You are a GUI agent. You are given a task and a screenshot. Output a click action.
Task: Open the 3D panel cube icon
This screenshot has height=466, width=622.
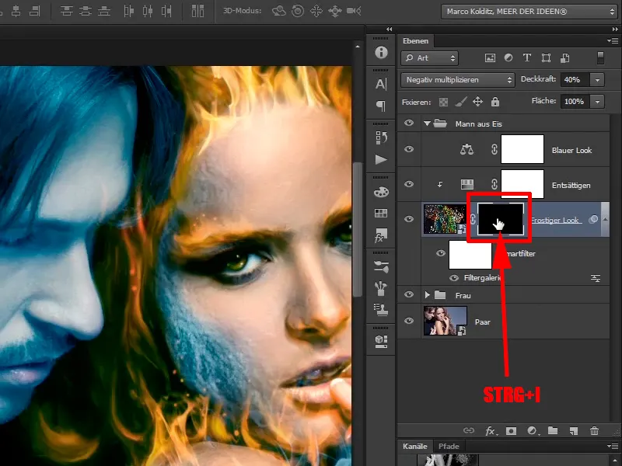[x=381, y=341]
